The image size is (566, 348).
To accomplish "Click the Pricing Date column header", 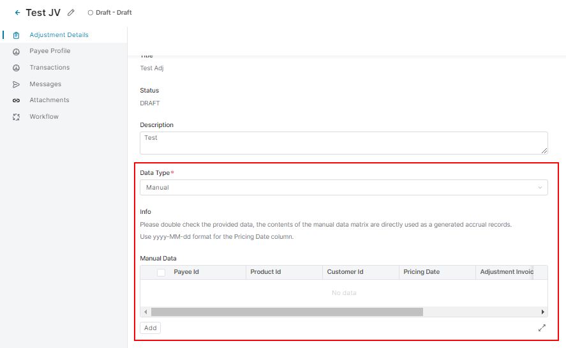I will 421,272.
